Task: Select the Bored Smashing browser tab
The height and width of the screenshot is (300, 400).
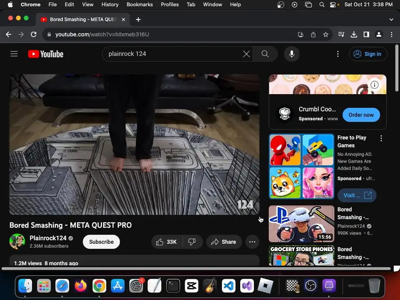Action: [83, 20]
